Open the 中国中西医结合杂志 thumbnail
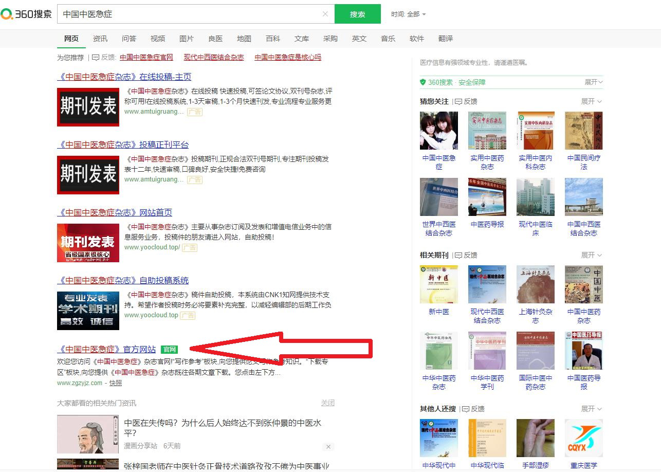This screenshot has width=661, height=472. click(584, 197)
